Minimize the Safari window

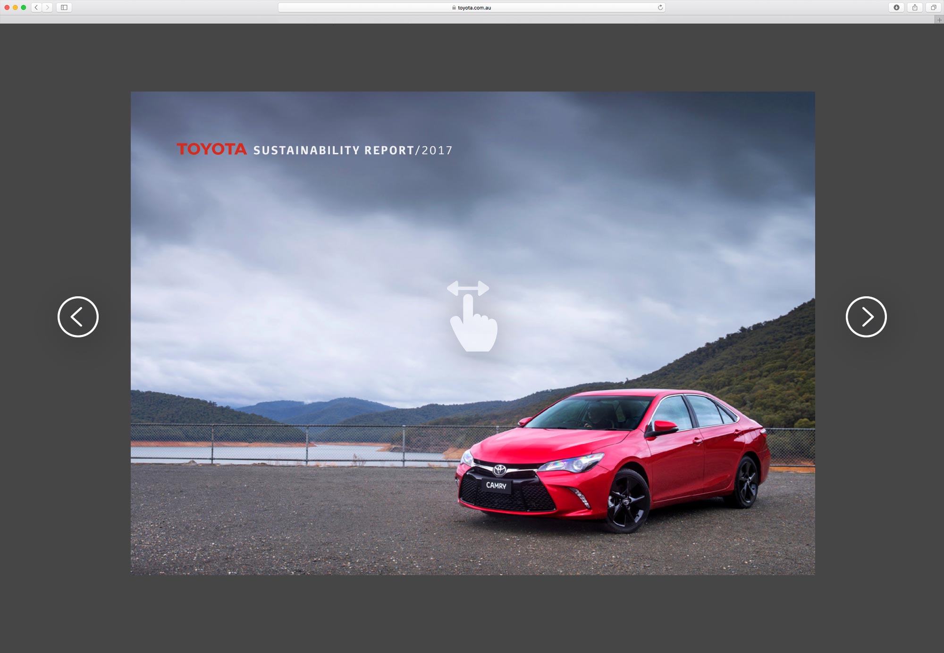click(x=15, y=8)
